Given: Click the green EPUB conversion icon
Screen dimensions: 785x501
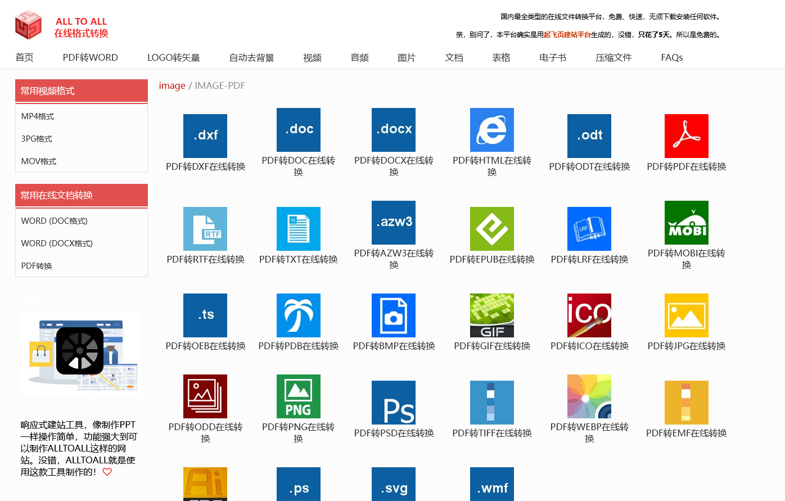Looking at the screenshot, I should coord(491,228).
